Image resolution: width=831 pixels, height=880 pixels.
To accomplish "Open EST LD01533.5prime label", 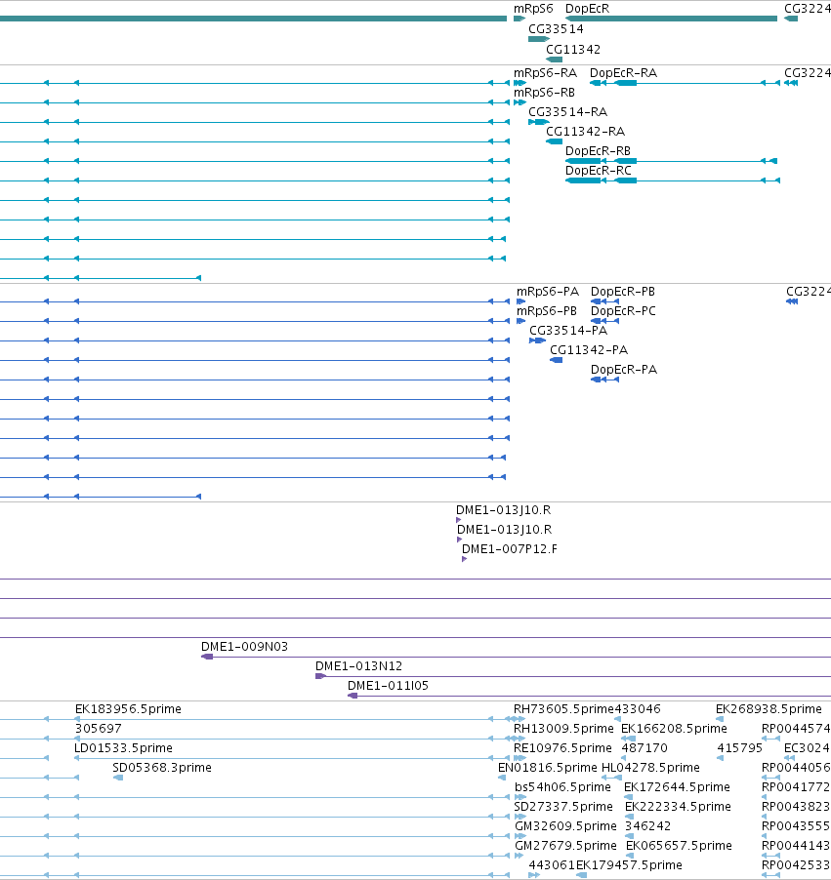I will [123, 748].
